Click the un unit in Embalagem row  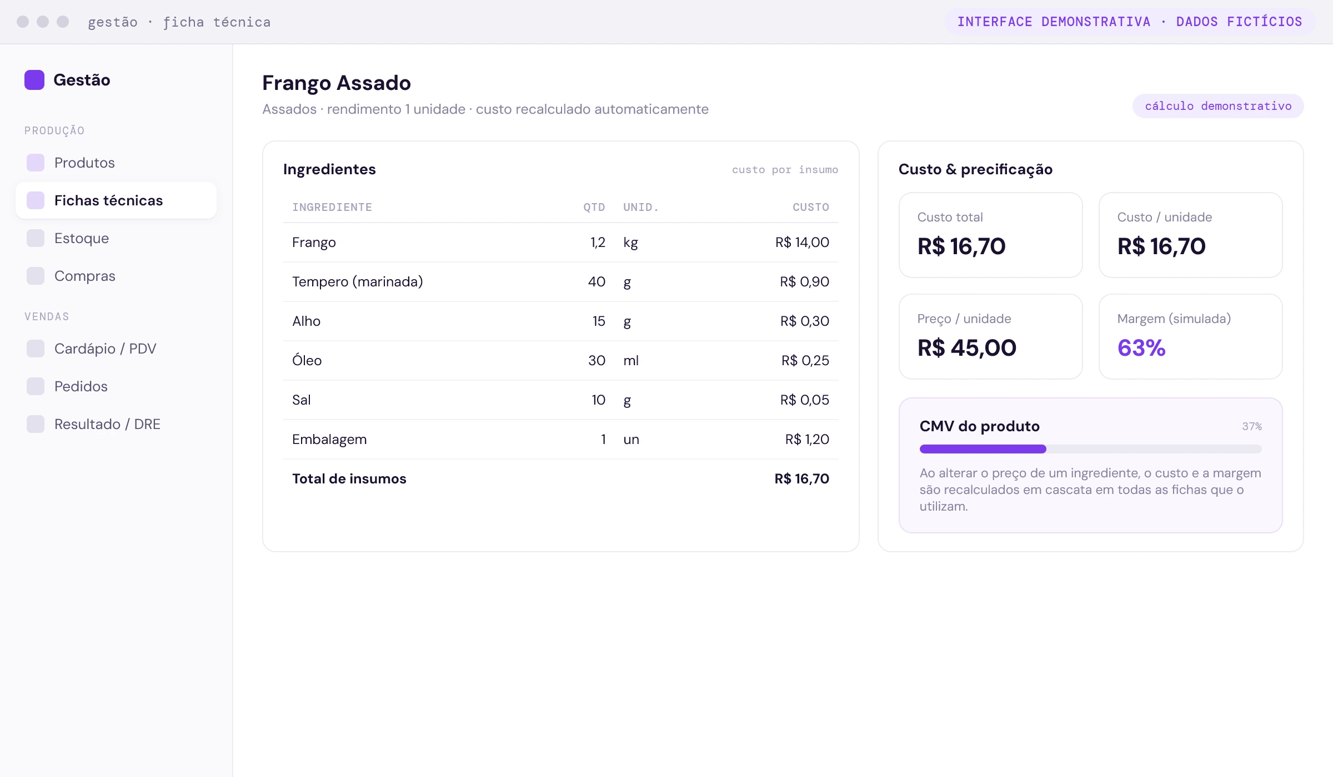631,440
